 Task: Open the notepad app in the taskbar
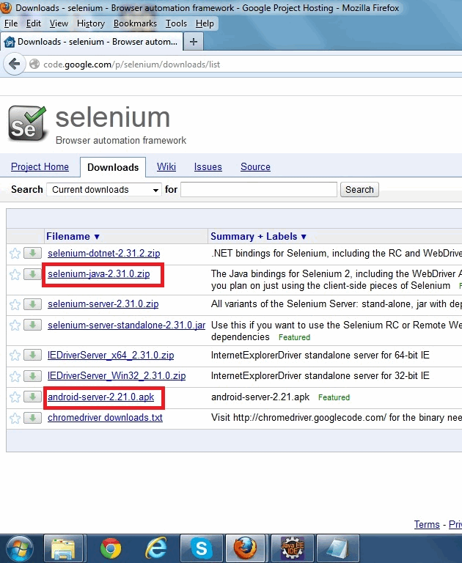(x=337, y=548)
